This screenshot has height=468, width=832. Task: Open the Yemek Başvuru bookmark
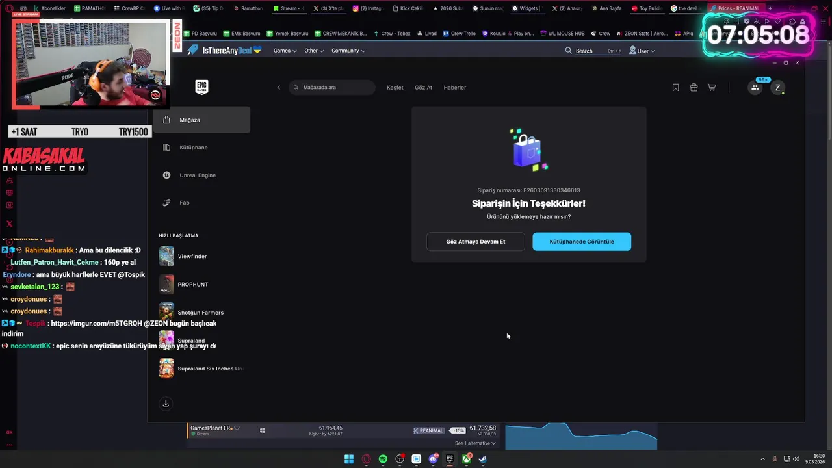click(287, 34)
